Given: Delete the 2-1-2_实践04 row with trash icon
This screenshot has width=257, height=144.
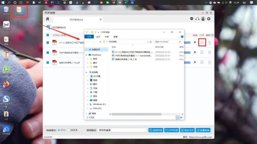Looking at the screenshot, I should (x=210, y=43).
